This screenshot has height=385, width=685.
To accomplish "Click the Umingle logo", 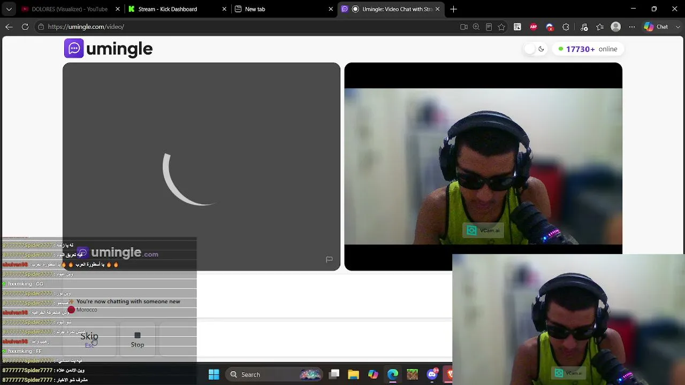I will pos(109,49).
